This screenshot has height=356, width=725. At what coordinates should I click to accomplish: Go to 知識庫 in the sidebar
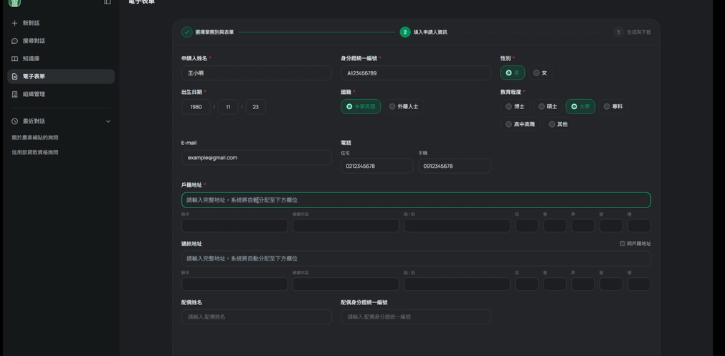61,59
